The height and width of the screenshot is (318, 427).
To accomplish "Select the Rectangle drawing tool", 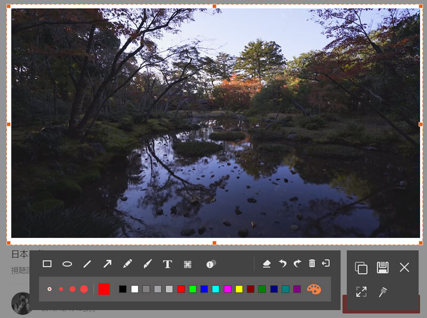I will tap(47, 264).
